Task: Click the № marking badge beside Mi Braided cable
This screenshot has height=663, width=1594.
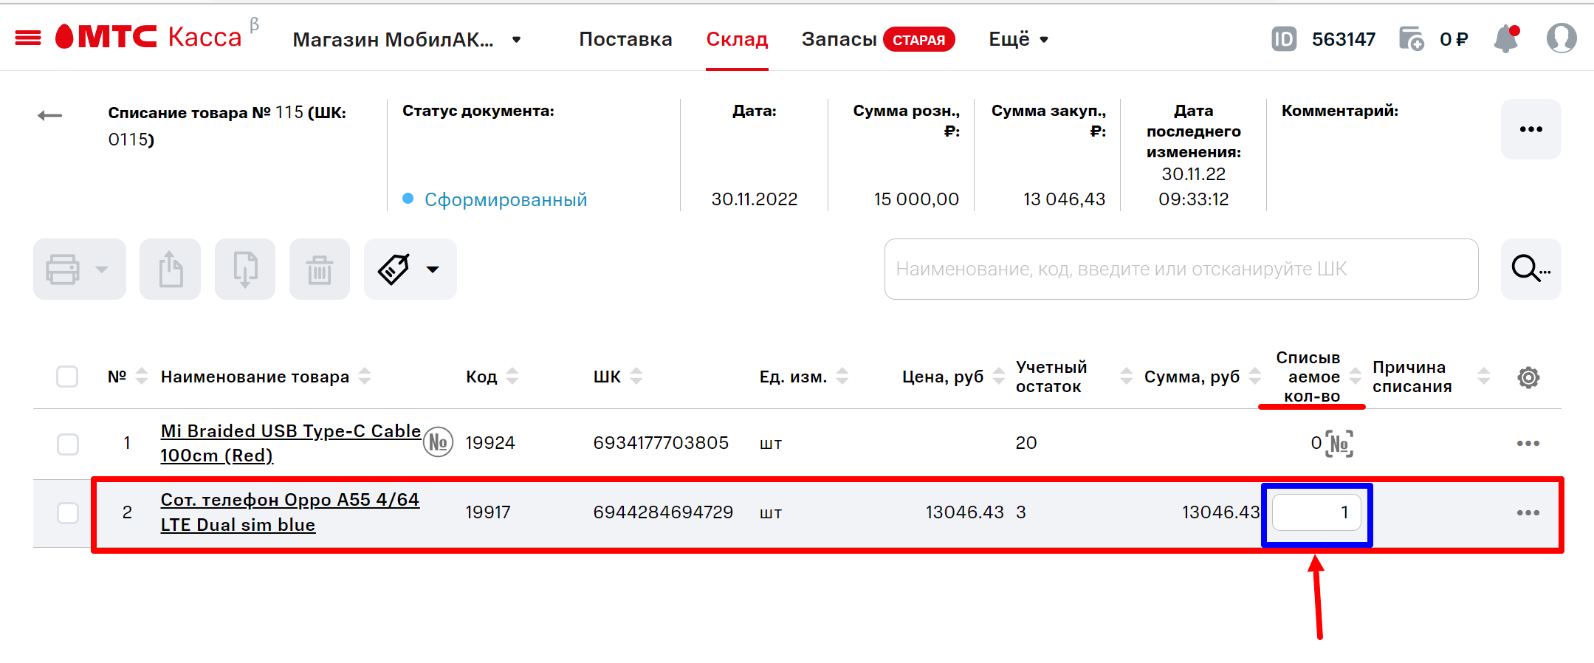Action: pos(439,442)
